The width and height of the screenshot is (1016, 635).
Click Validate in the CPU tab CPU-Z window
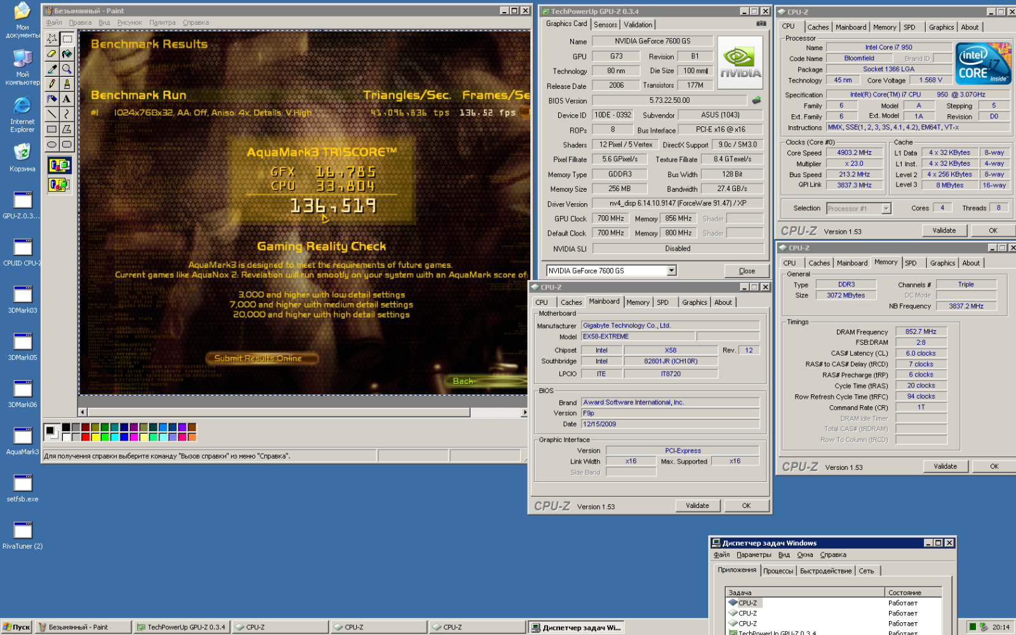[944, 231]
